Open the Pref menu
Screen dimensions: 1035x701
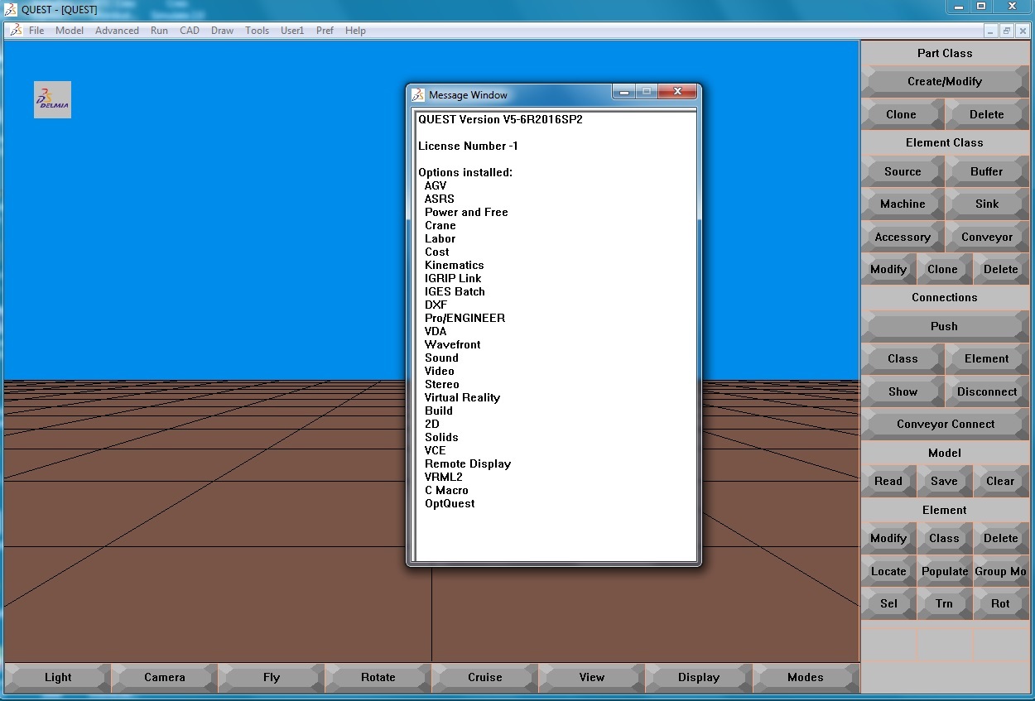325,31
